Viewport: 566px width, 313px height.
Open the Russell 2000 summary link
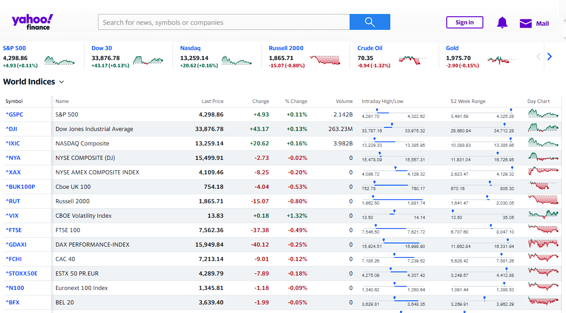286,48
